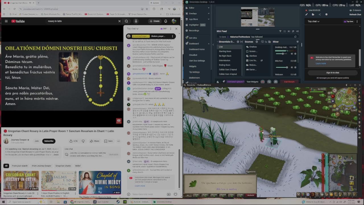The width and height of the screenshot is (364, 205).
Task: Expand the App Store section in sidebar
Action: pyautogui.click(x=208, y=19)
